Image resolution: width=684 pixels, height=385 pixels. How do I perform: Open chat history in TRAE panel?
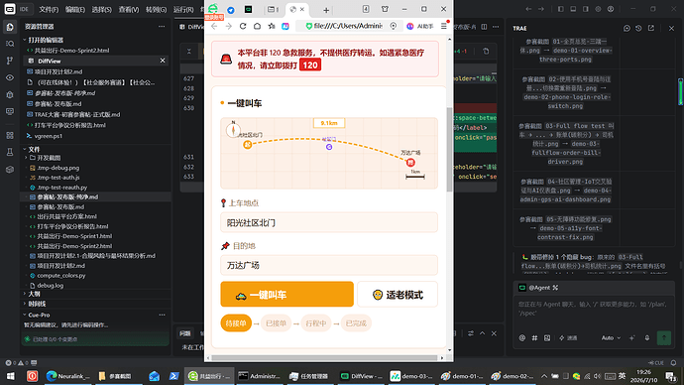pos(638,28)
